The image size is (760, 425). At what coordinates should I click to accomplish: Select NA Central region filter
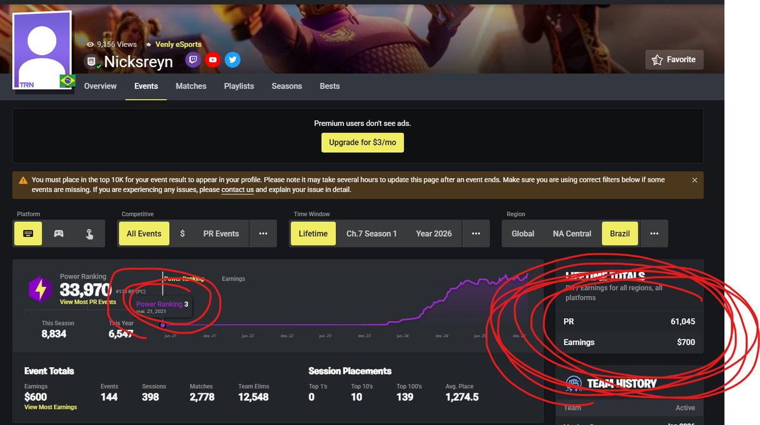tap(572, 233)
